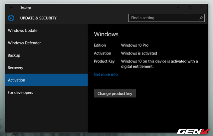Focus the Find a setting field
This screenshot has height=136, width=213.
click(166, 18)
